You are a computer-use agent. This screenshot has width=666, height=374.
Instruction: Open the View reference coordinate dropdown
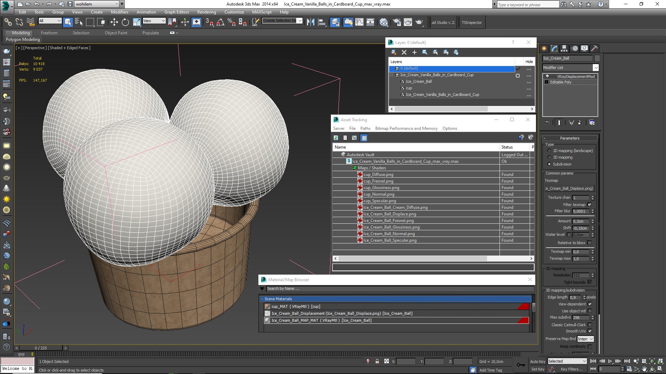click(x=154, y=21)
